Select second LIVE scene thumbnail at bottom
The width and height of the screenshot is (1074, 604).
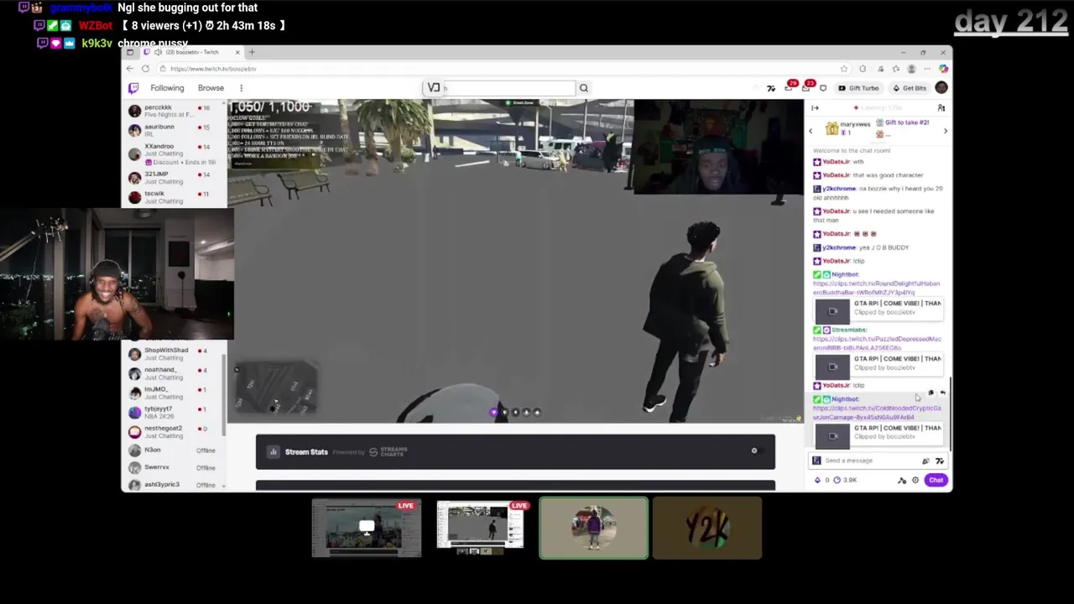click(x=480, y=528)
